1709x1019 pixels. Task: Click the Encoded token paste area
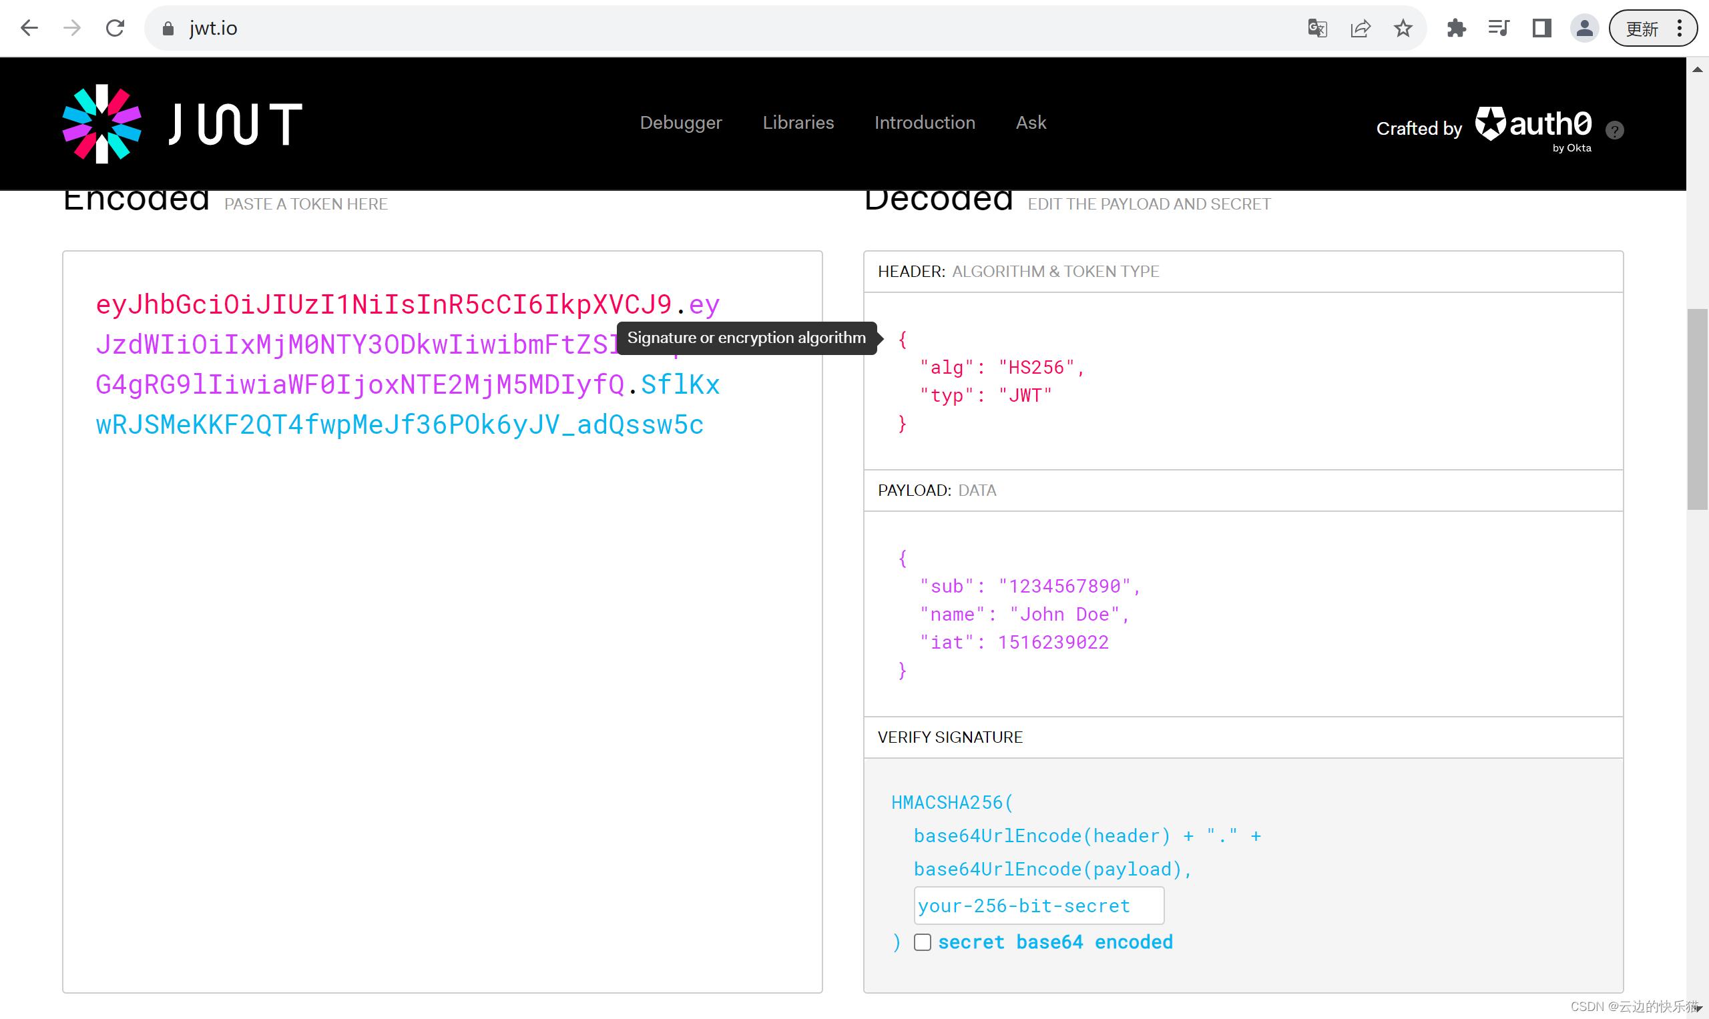(443, 619)
